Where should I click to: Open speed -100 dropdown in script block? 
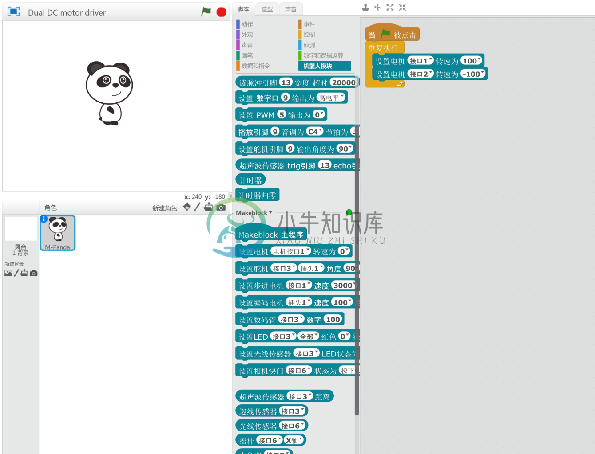[x=473, y=74]
